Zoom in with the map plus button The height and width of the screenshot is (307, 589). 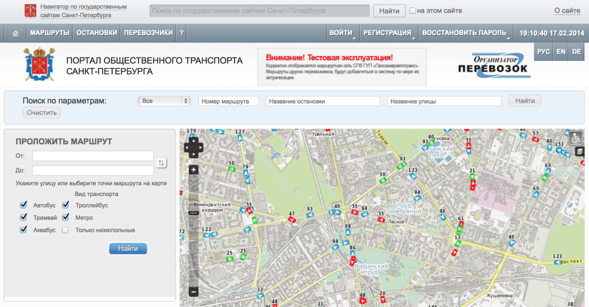[194, 170]
